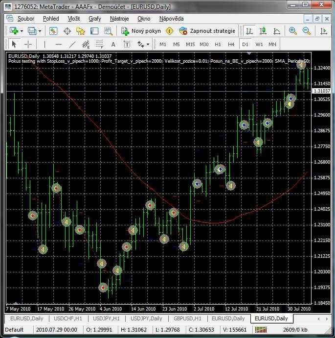
Task: Select the crosshair tool
Action: (x=28, y=44)
